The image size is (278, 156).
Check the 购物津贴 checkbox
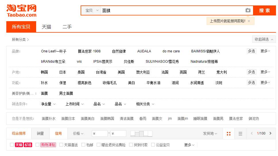[x=37, y=145]
